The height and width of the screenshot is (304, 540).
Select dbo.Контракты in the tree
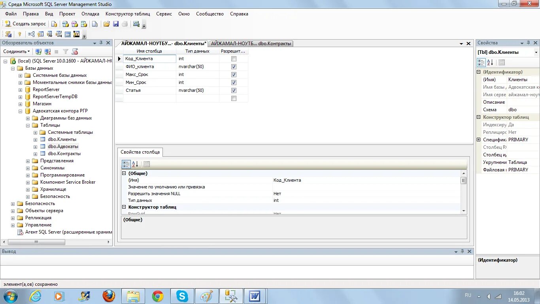[x=64, y=154]
